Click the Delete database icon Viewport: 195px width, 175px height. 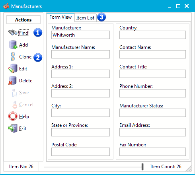tap(12, 80)
